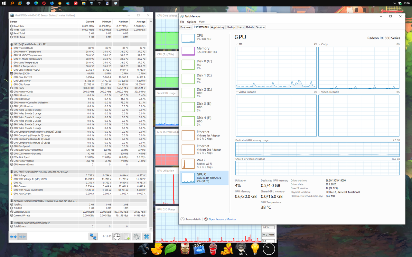Click GPU Core Voltage (VDDC) sensor row
This screenshot has height=257, width=412.
[78, 70]
